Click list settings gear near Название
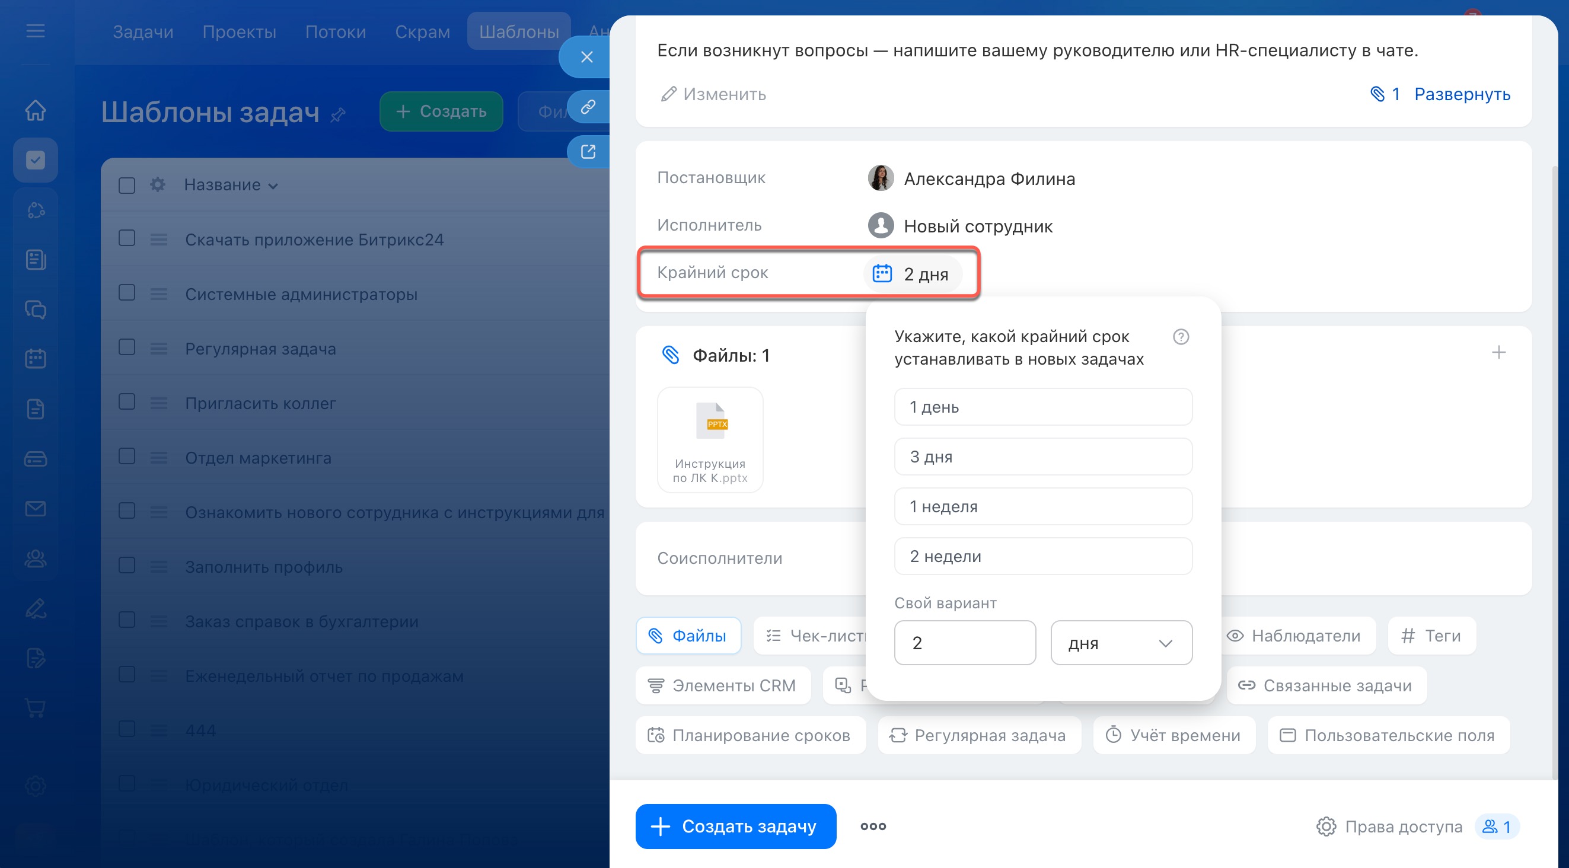The height and width of the screenshot is (868, 1569). pyautogui.click(x=158, y=184)
